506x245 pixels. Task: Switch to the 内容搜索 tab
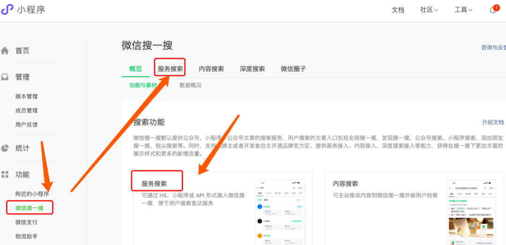coord(211,69)
